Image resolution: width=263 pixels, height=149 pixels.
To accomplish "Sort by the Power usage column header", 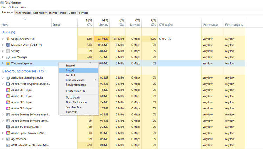I will (213, 23).
